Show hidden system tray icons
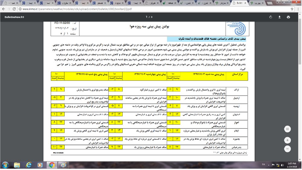Viewport: 302px width, 170px height. pos(269,165)
